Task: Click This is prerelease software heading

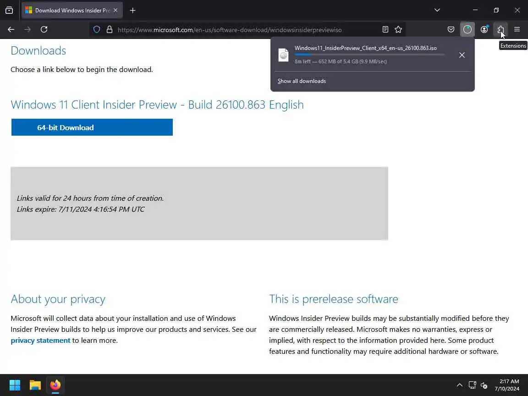Action: tap(333, 299)
